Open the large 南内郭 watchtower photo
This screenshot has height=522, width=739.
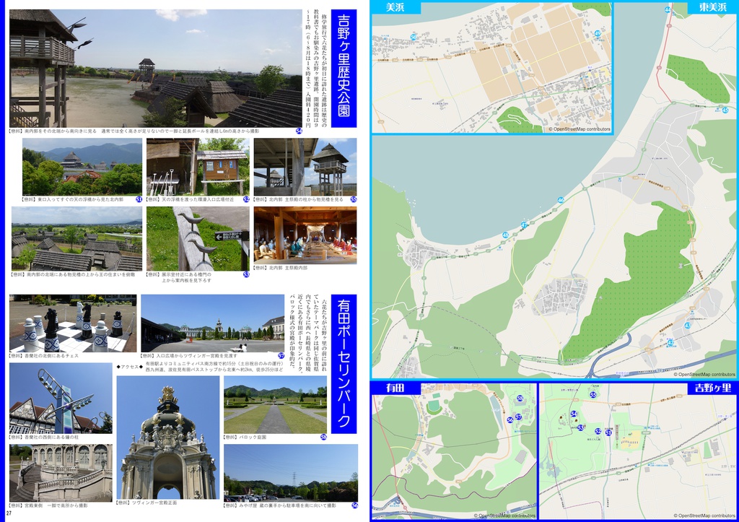pos(156,69)
